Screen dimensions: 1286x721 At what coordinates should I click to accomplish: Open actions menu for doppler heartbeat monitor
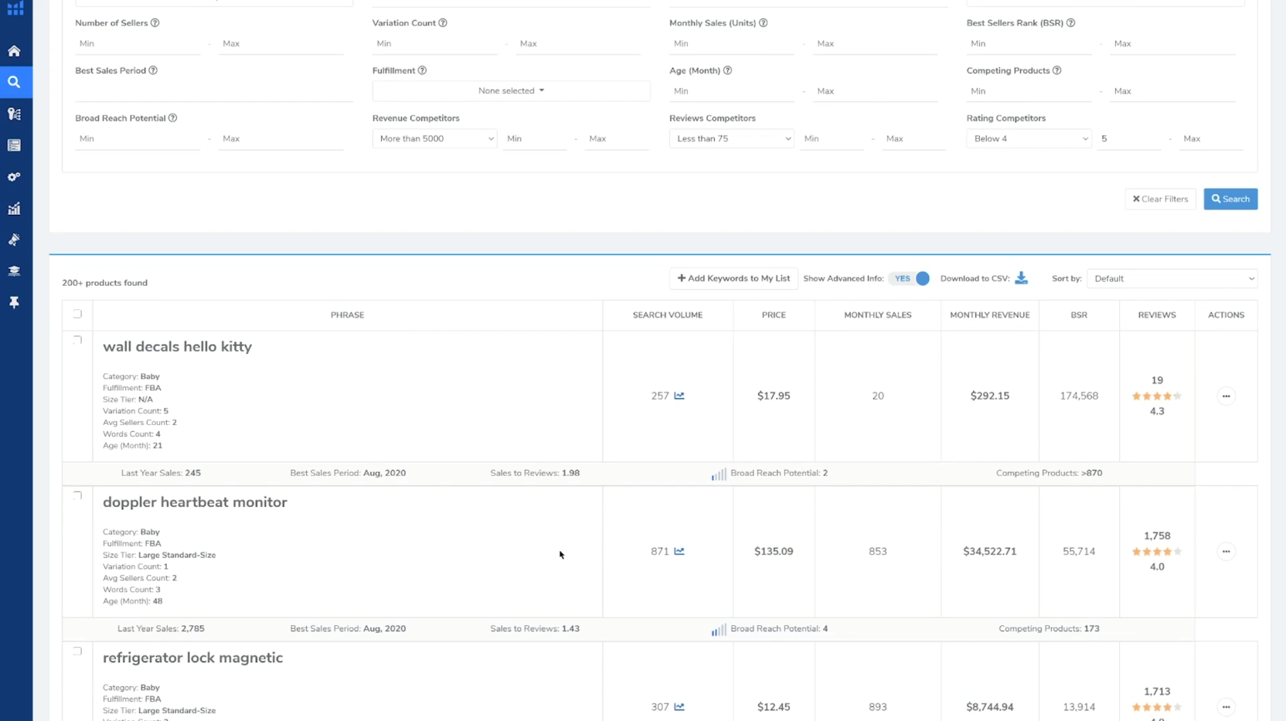point(1226,552)
